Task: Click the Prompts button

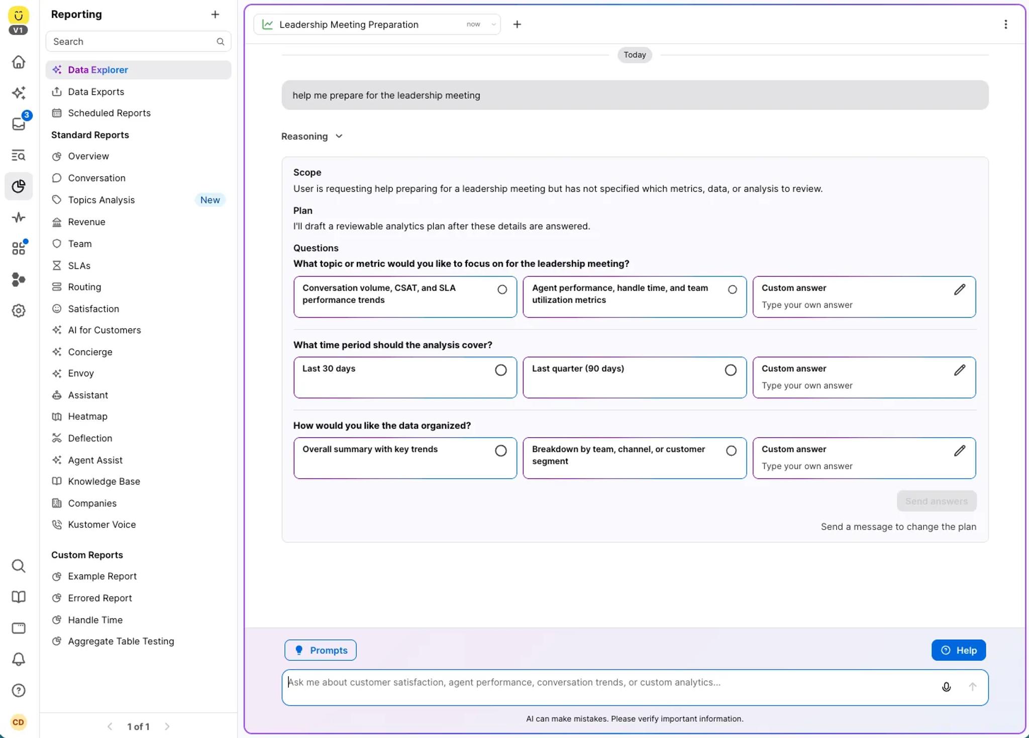Action: [320, 650]
